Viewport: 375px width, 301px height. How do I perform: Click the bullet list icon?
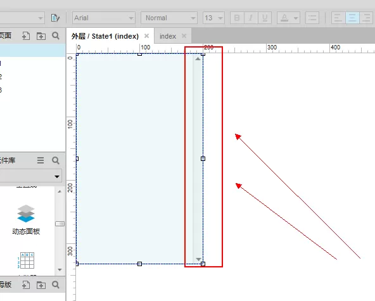pos(312,18)
